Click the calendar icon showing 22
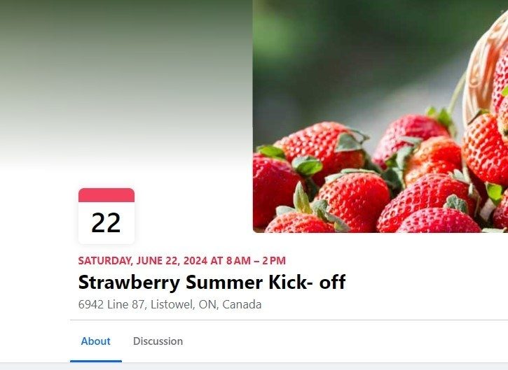508x370 pixels. pyautogui.click(x=106, y=216)
